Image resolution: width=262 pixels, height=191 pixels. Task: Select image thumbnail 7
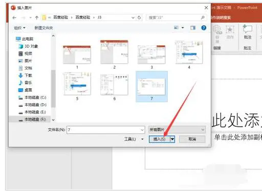151,86
